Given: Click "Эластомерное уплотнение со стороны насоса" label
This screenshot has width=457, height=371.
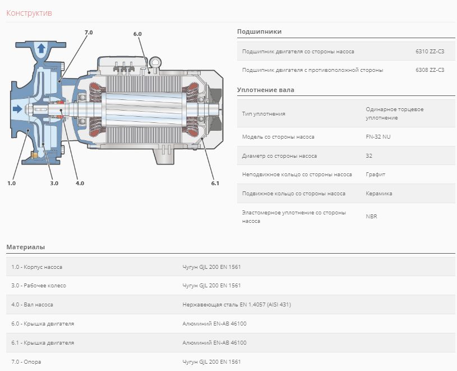Looking at the screenshot, I should [294, 217].
